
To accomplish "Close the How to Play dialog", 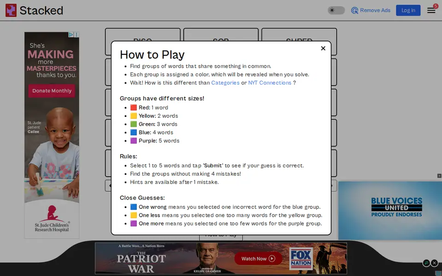I will point(323,48).
